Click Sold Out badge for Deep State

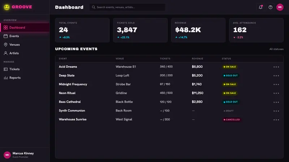[x=230, y=76]
